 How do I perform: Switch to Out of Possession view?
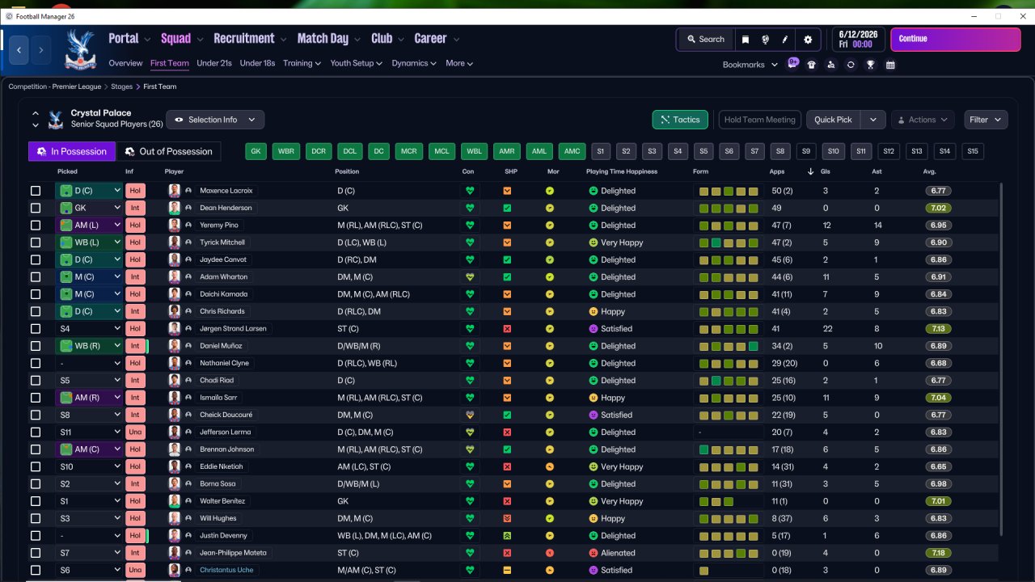[168, 151]
